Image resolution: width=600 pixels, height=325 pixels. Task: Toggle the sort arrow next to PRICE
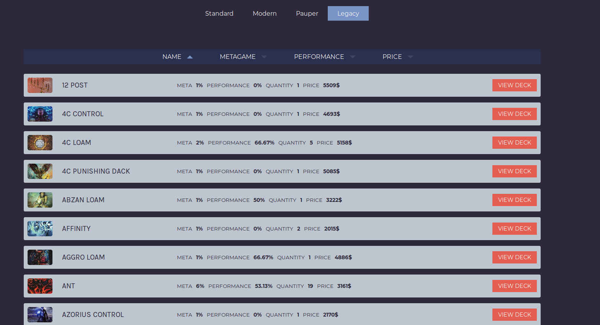coord(410,57)
